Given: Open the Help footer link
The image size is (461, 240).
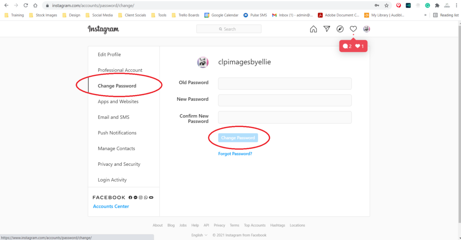Looking at the screenshot, I should (x=195, y=225).
